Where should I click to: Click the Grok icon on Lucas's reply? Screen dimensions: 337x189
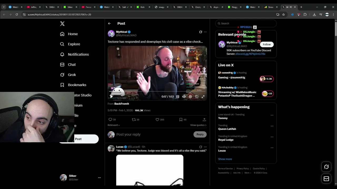201,147
